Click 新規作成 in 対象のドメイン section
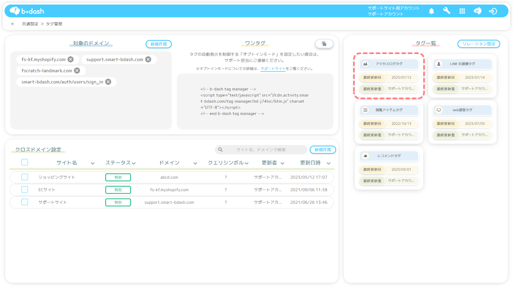This screenshot has height=288, width=513. tap(159, 44)
